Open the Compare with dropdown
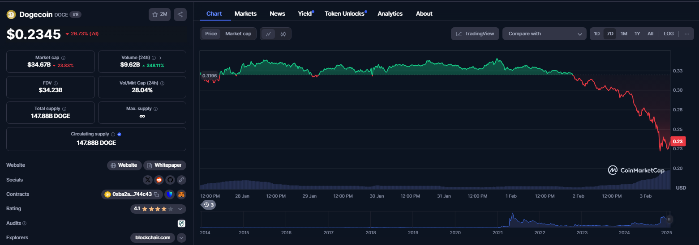The image size is (699, 245). tap(545, 34)
